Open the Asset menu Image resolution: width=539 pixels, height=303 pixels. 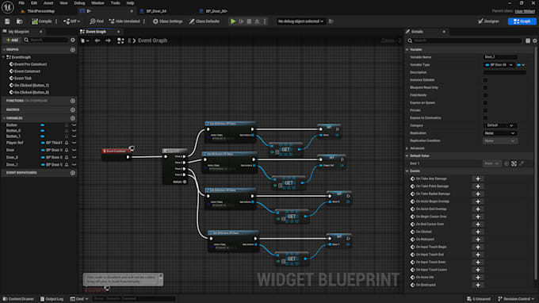tap(48, 3)
